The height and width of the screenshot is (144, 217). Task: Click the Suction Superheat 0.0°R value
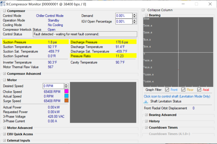pyautogui.click(x=52, y=56)
